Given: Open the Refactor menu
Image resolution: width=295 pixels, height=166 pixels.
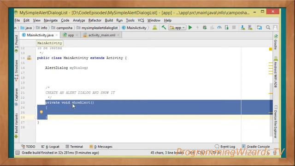Looking at the screenshot, I should (x=95, y=20).
